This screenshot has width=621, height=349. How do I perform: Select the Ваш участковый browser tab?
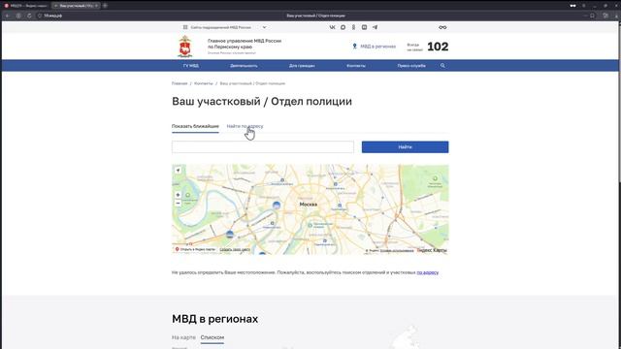click(x=76, y=6)
